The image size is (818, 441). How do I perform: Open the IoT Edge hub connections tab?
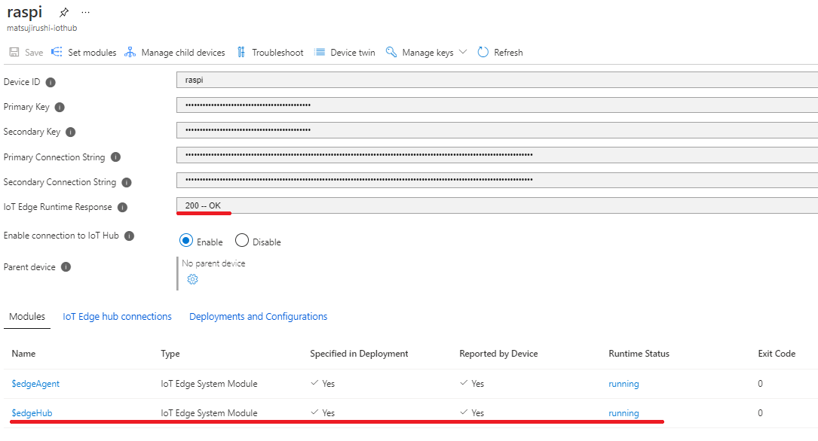[117, 317]
